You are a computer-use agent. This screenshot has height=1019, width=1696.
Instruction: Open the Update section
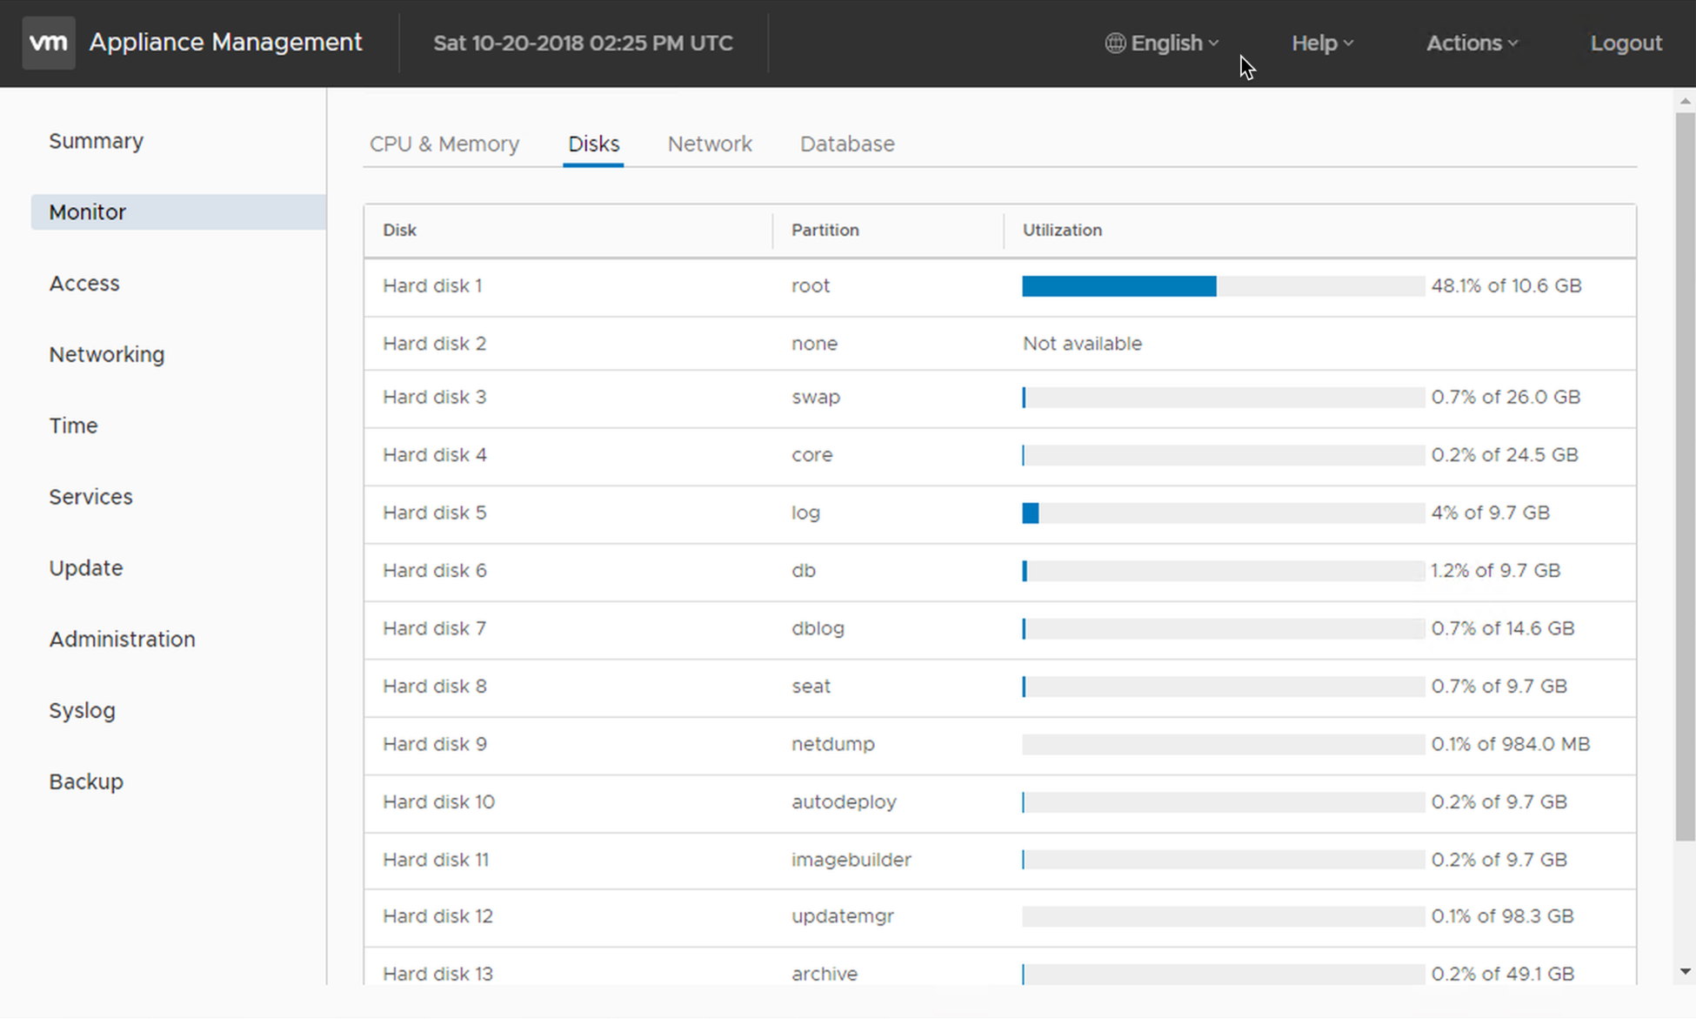click(86, 568)
